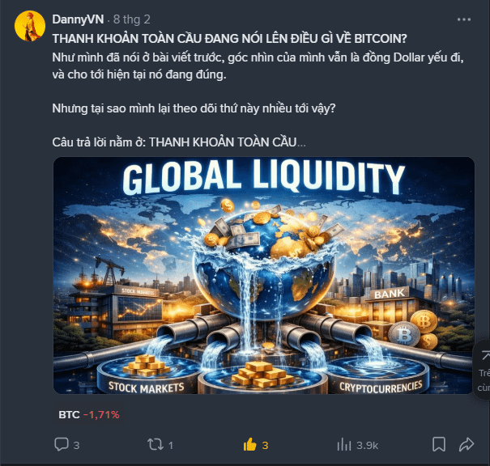The height and width of the screenshot is (466, 490).
Task: Open the three-dot more options menu
Action: (464, 19)
